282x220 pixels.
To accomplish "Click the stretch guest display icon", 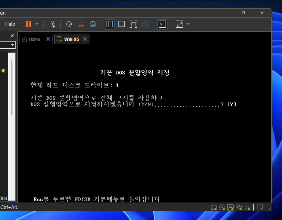I will point(179,24).
